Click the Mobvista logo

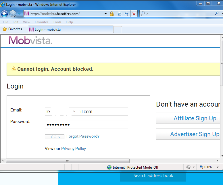tap(30, 41)
